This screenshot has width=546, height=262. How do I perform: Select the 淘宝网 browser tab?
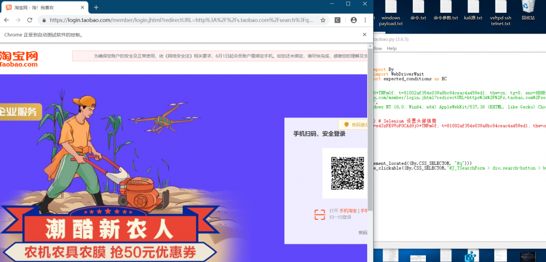coord(43,7)
